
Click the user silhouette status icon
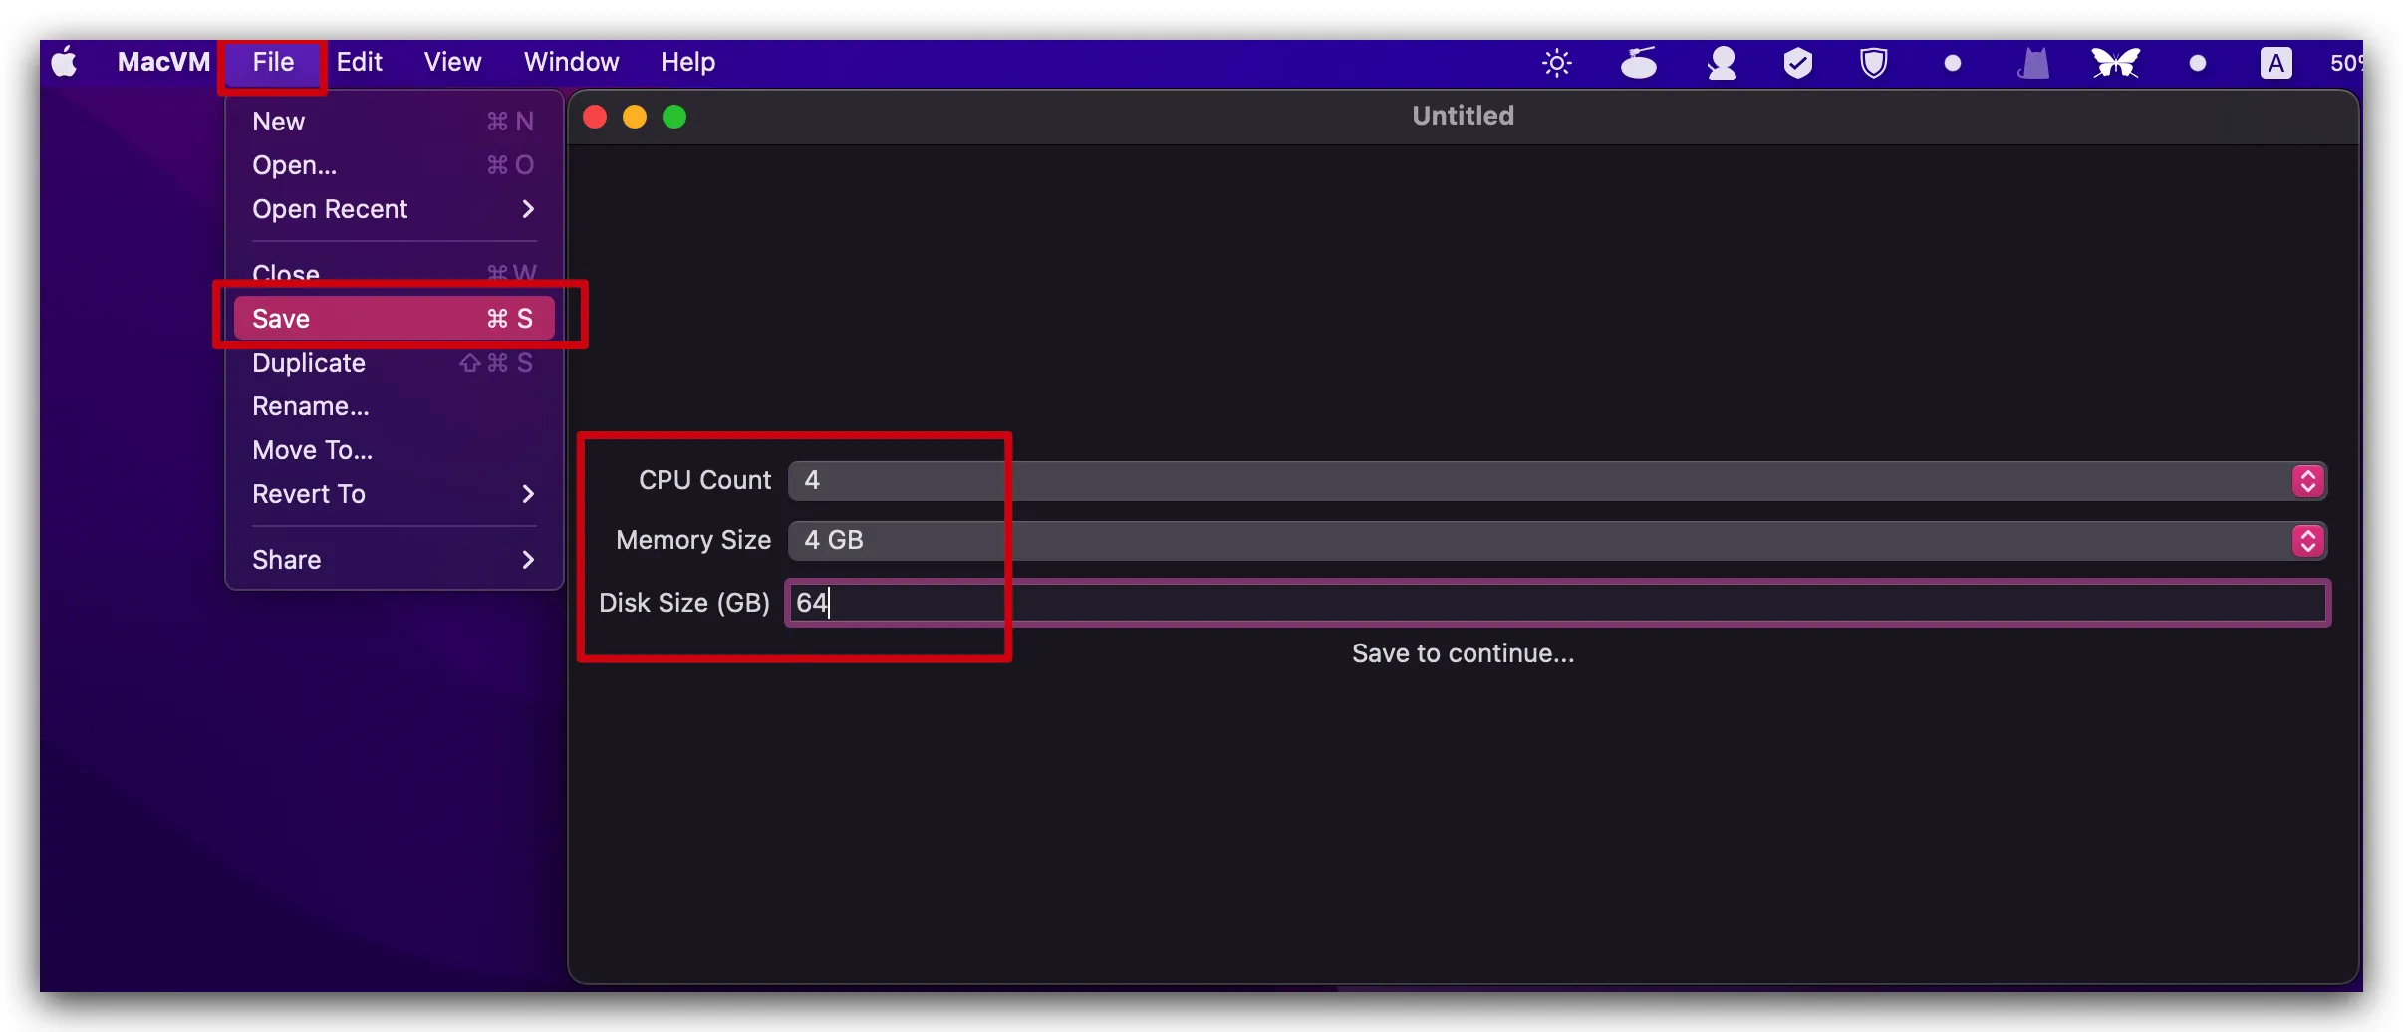point(1722,63)
